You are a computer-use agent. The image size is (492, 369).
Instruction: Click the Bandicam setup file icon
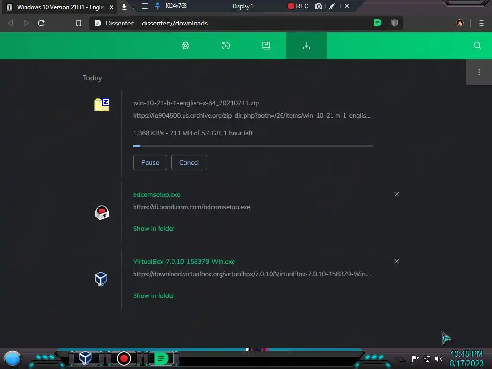102,212
